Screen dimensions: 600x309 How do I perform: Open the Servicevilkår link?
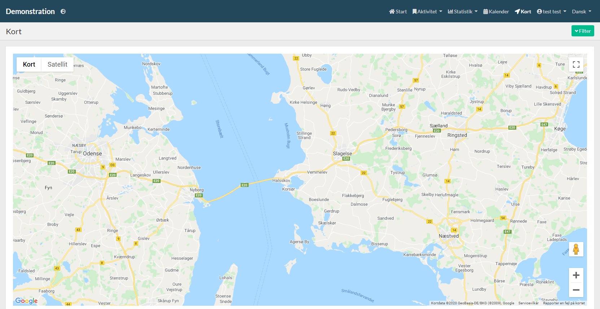tap(528, 303)
